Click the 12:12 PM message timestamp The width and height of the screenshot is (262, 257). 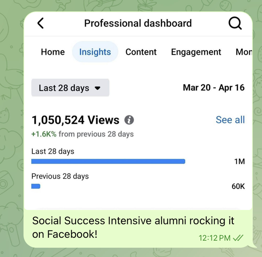tap(215, 238)
